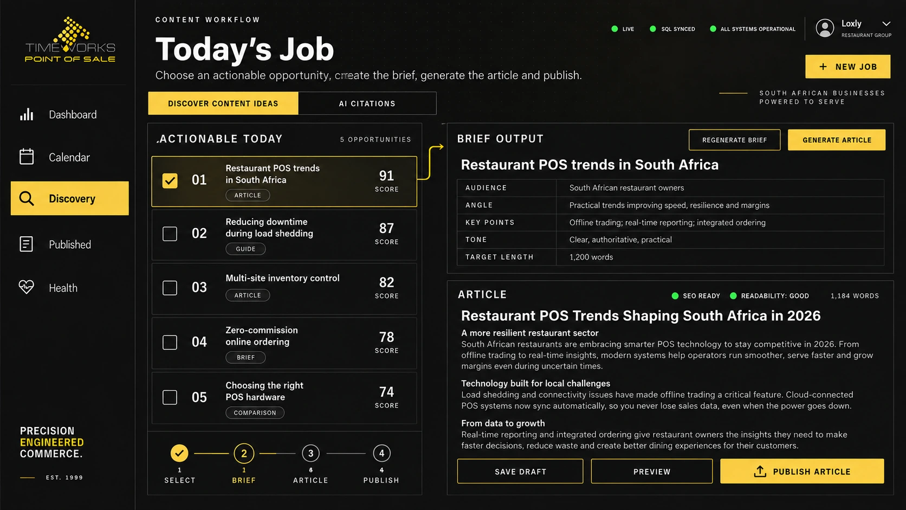Select the Discovery magnifier icon
The width and height of the screenshot is (906, 510).
(27, 198)
